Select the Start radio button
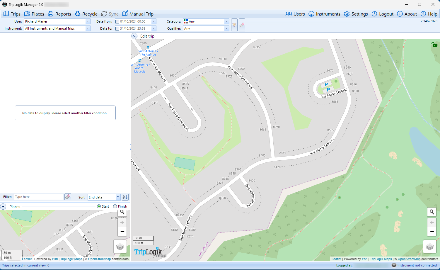The image size is (440, 270). point(99,206)
